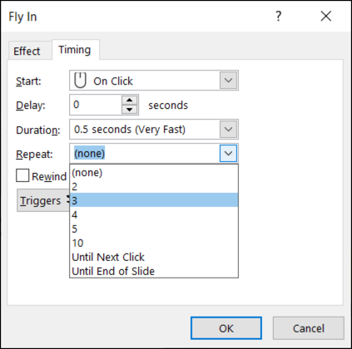Confirm with the OK button
The image size is (352, 349).
[x=226, y=328]
